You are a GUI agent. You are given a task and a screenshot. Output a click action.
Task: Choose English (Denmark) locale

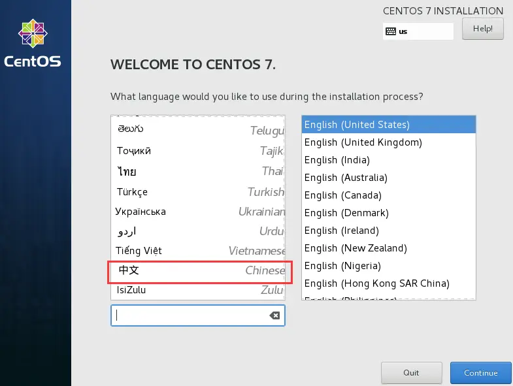click(389, 213)
